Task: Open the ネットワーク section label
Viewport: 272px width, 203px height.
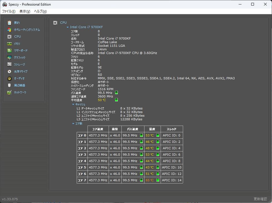Action: pyautogui.click(x=20, y=92)
